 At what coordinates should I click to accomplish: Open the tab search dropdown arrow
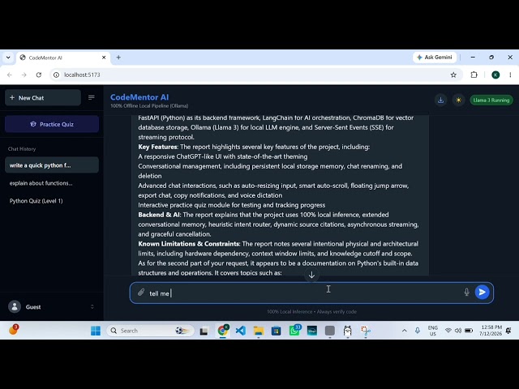click(x=8, y=58)
